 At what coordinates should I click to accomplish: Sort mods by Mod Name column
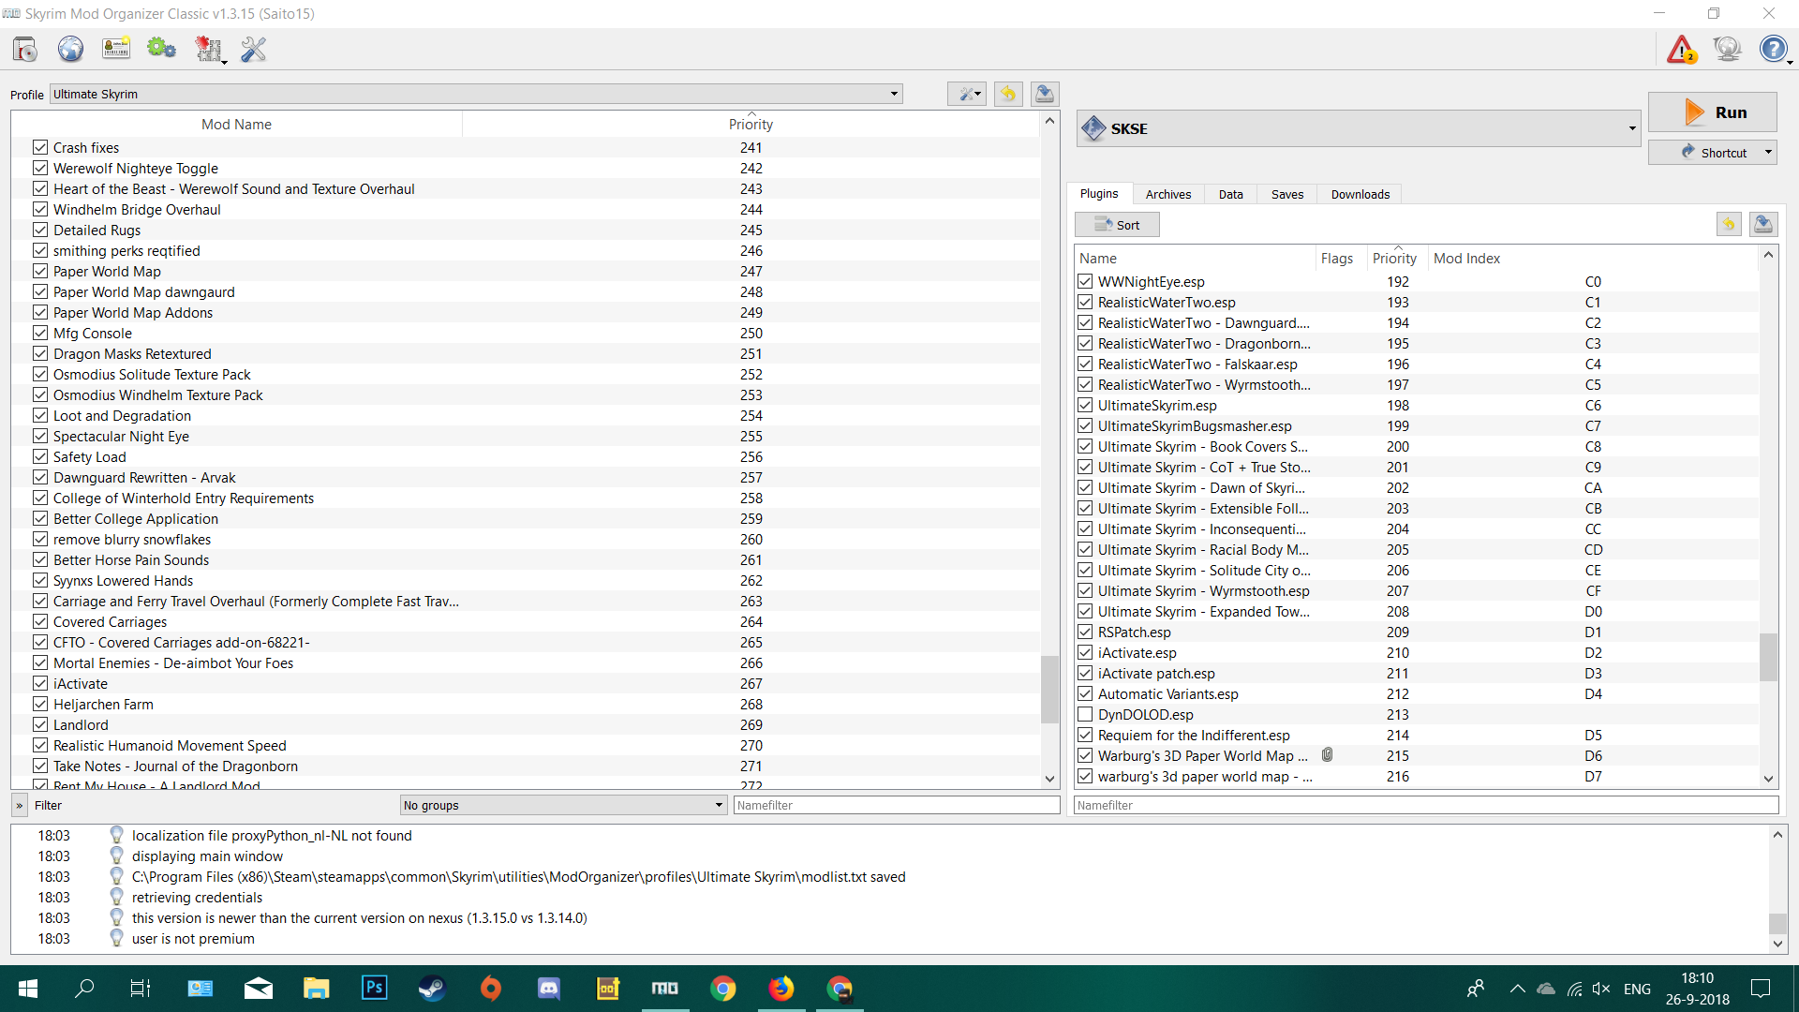(x=237, y=124)
